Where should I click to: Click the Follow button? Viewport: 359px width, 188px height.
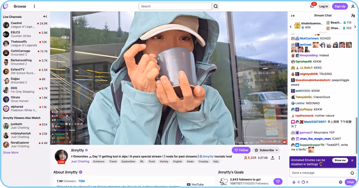point(241,150)
